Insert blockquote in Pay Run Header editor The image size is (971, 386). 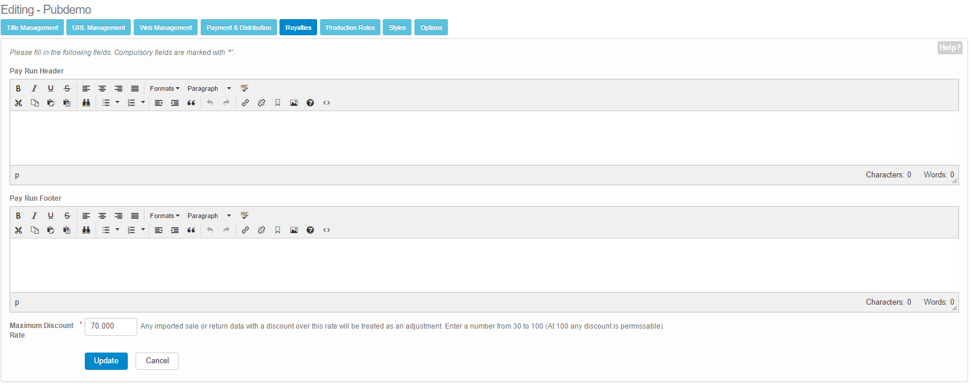191,103
